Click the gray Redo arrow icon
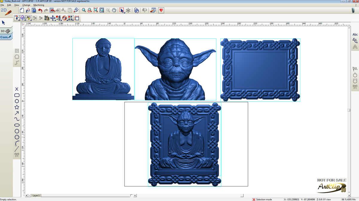This screenshot has height=201, width=359. tap(46, 10)
